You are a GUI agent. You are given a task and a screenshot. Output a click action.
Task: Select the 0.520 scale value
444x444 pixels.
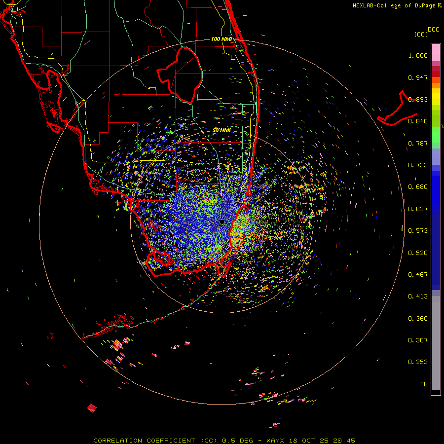click(418, 253)
